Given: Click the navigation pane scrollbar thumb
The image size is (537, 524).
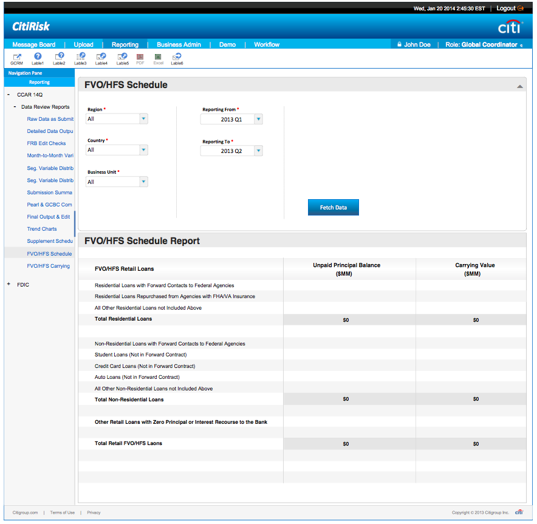Looking at the screenshot, I should coord(74,224).
